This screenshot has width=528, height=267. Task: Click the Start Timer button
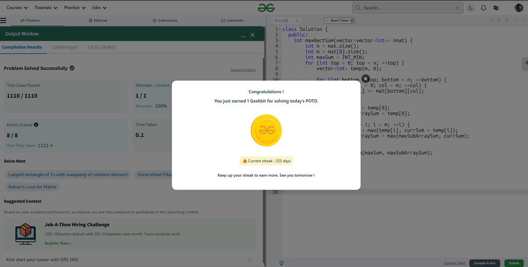[339, 20]
